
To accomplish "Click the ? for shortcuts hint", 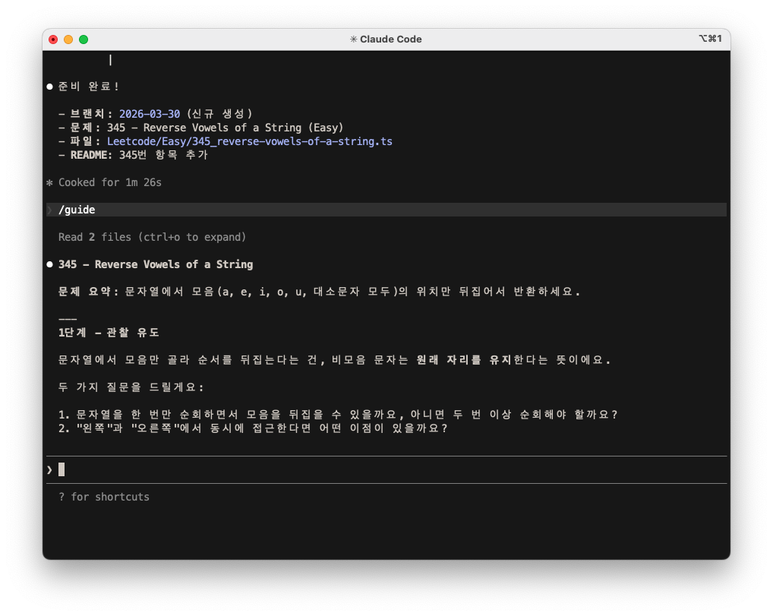I will [104, 497].
